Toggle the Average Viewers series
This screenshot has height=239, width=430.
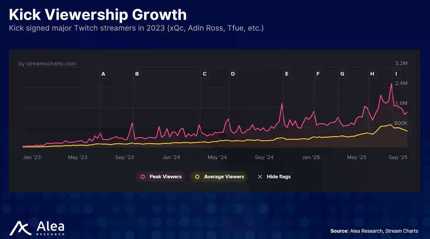tap(219, 177)
